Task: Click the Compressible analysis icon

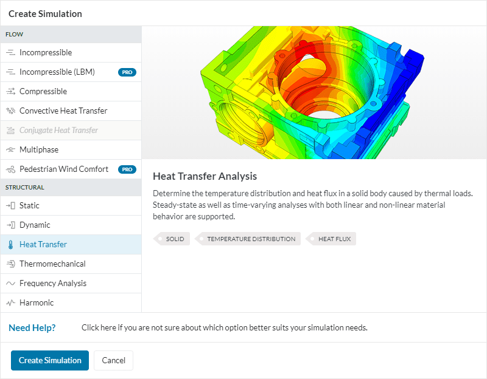Action: tap(10, 92)
